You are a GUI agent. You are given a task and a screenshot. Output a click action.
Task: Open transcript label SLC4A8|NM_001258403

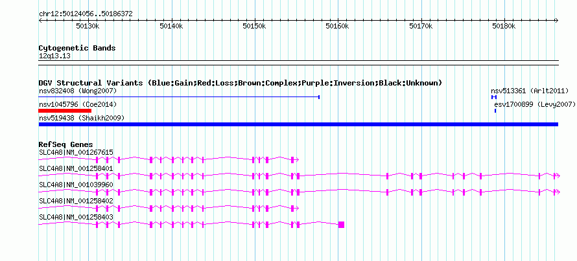76,217
